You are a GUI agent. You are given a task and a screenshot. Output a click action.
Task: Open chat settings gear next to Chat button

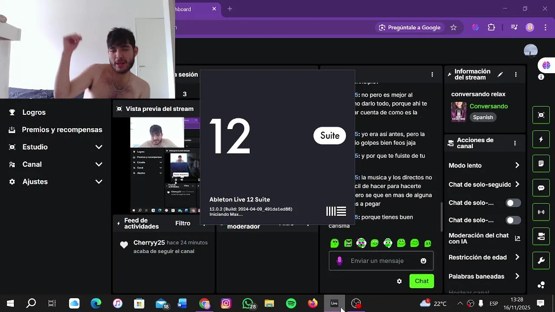[x=399, y=281]
